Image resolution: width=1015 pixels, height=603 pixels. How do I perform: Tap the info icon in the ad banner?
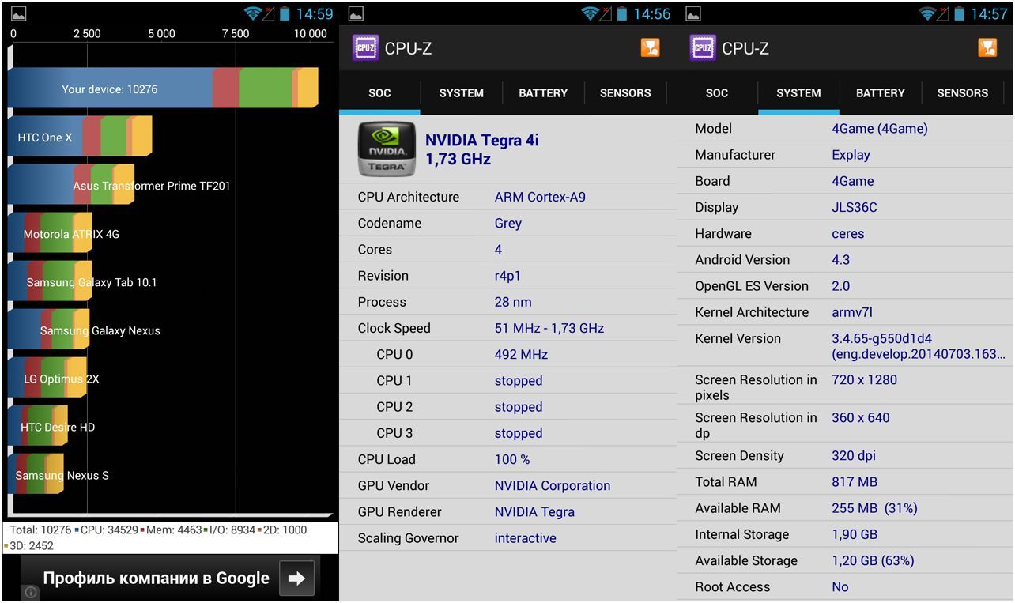(x=29, y=592)
